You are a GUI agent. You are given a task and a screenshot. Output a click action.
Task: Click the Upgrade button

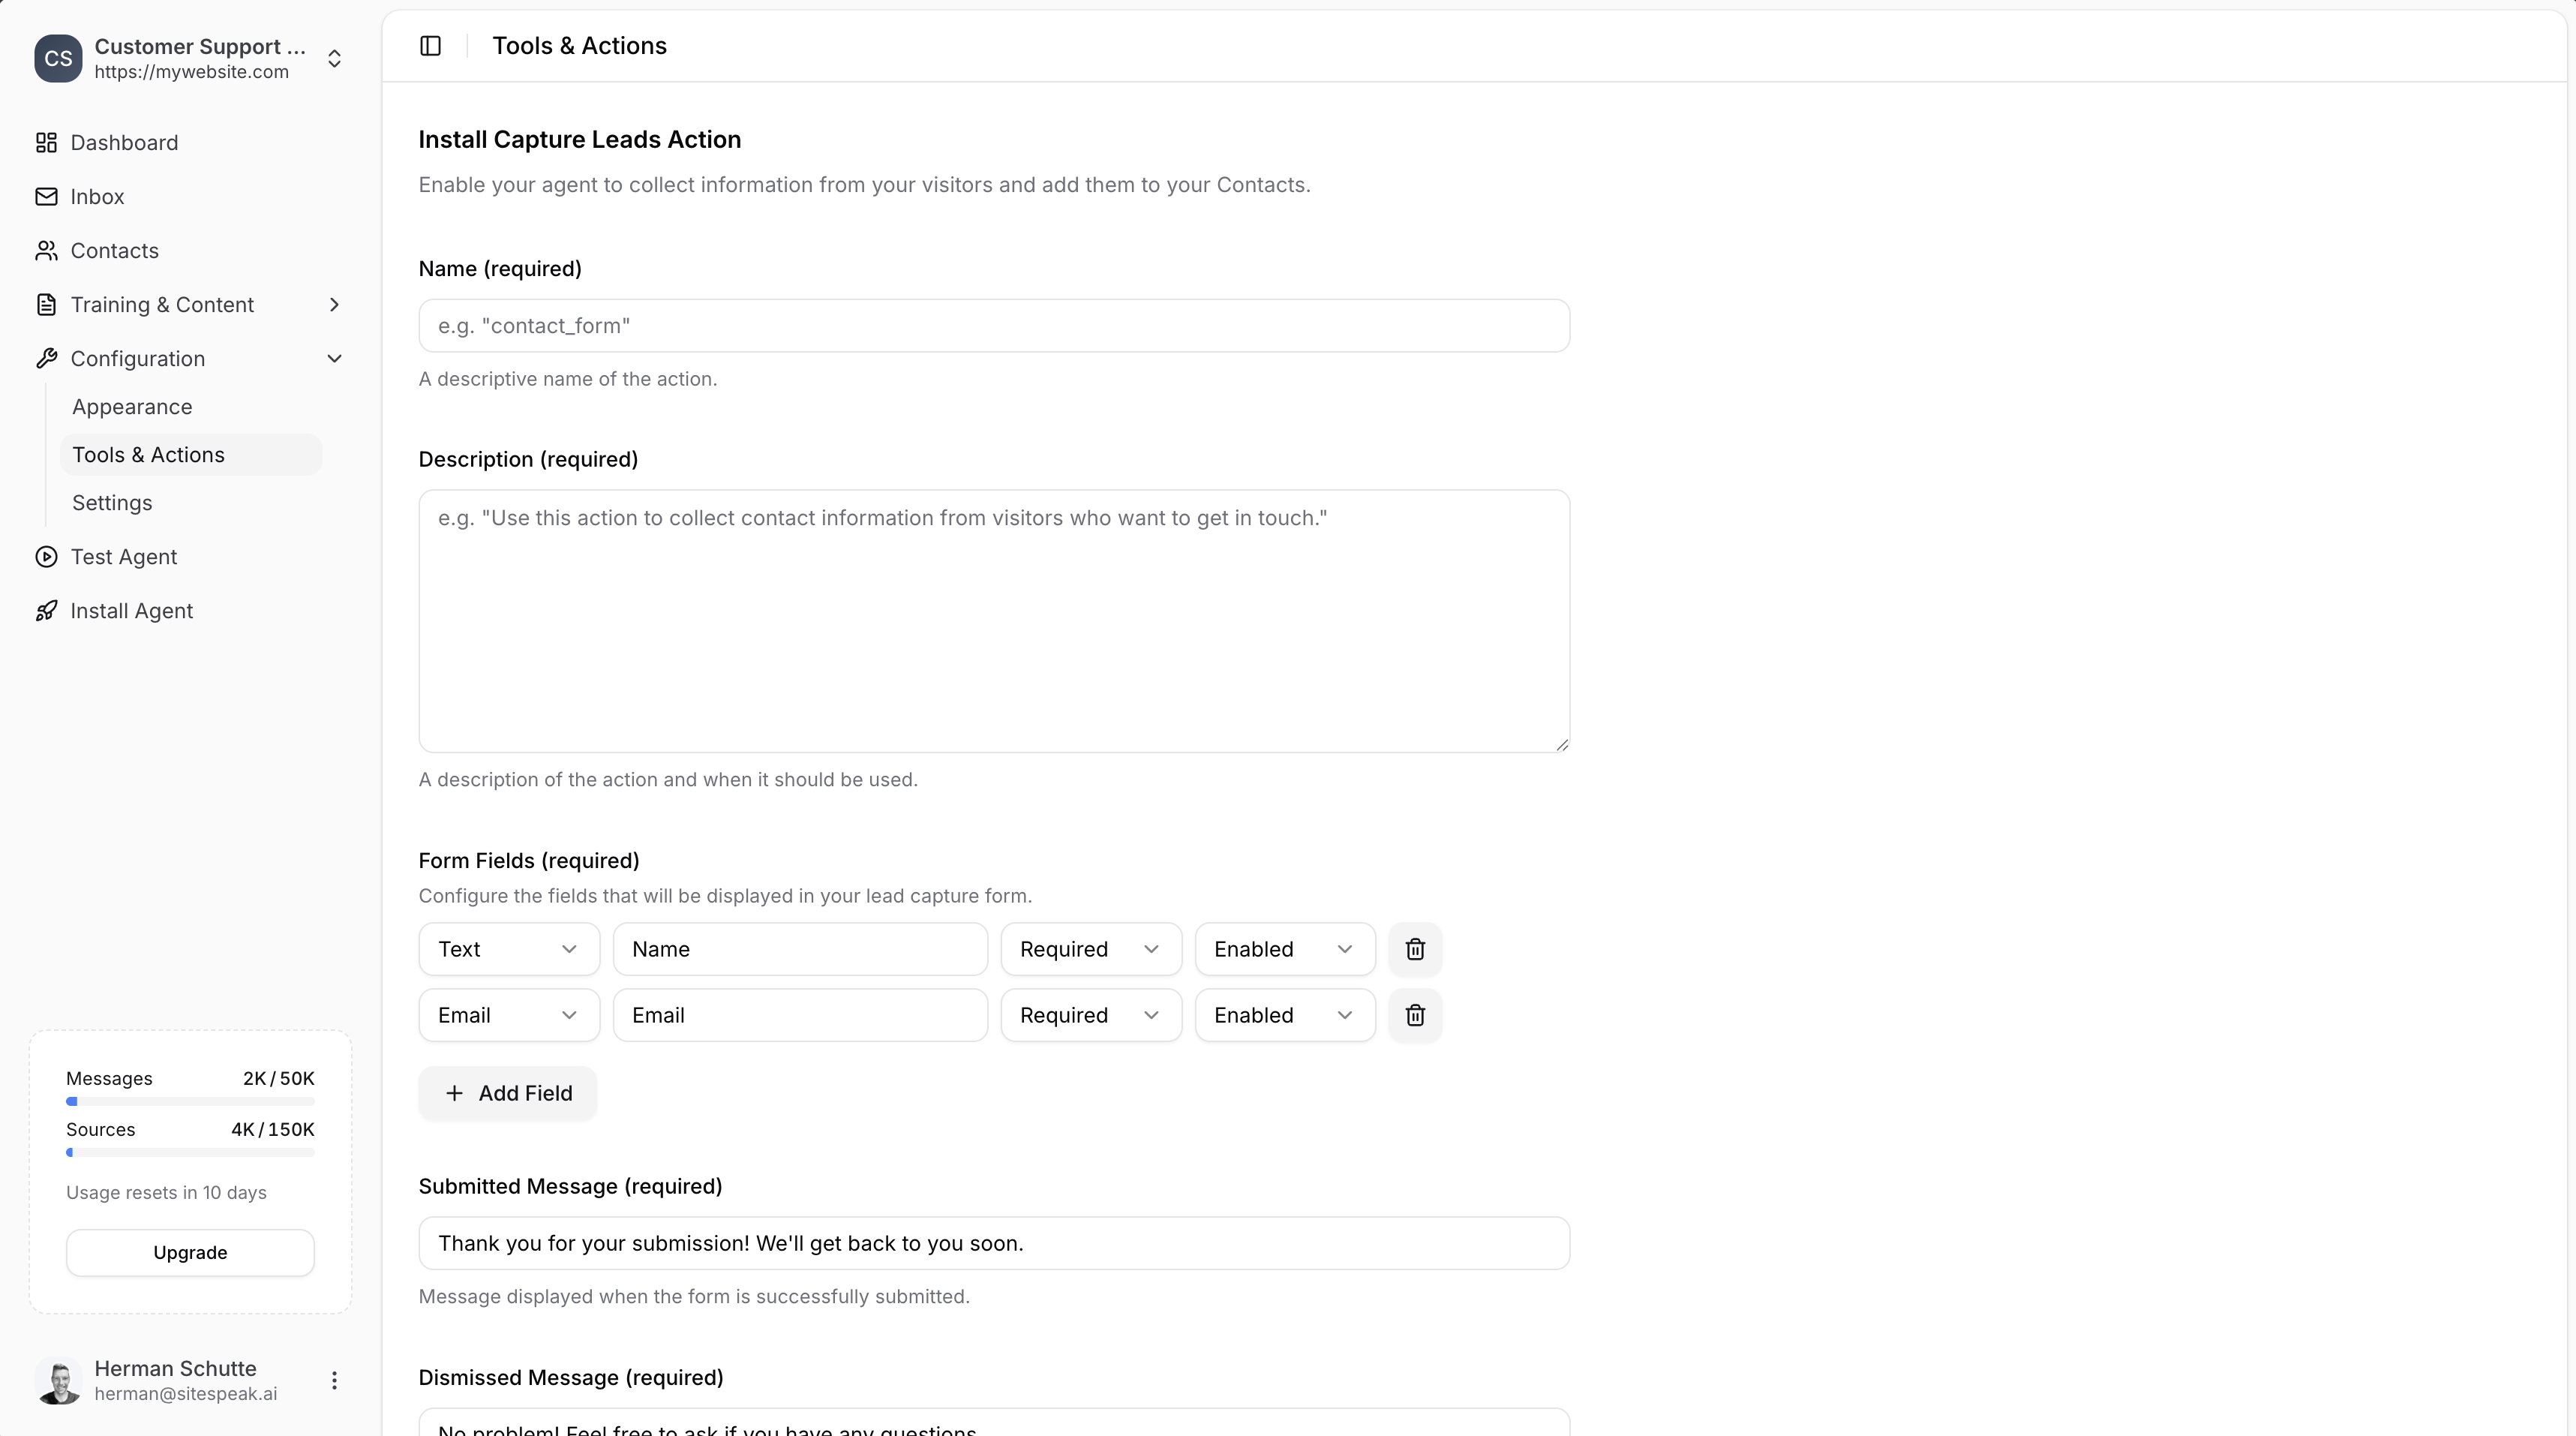click(x=189, y=1252)
